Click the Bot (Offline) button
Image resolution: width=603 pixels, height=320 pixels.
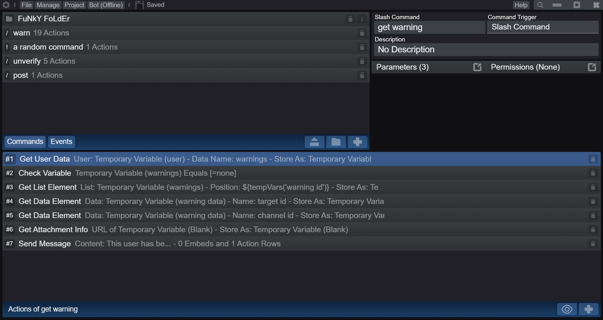[106, 5]
